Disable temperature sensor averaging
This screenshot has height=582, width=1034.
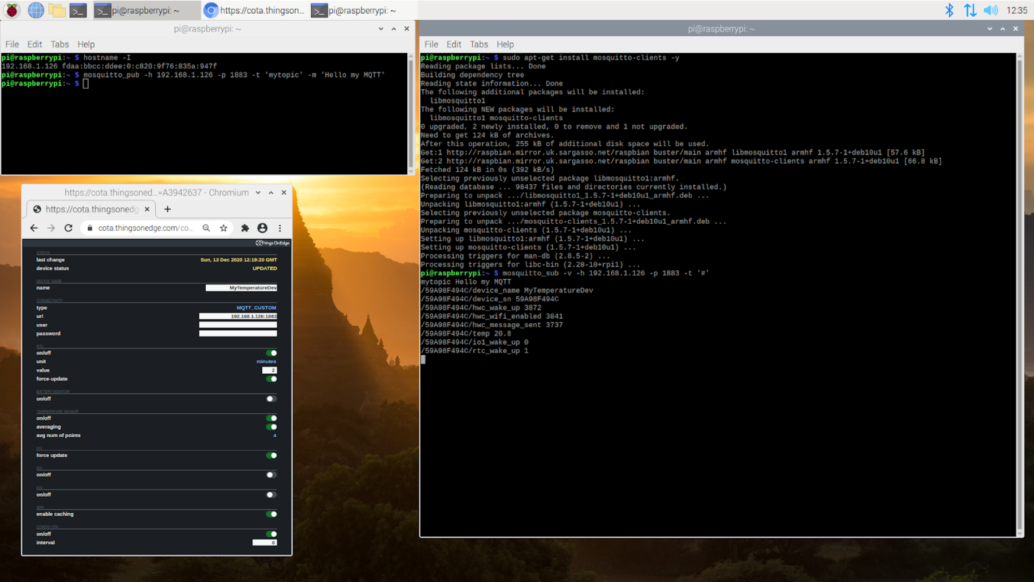click(x=271, y=427)
